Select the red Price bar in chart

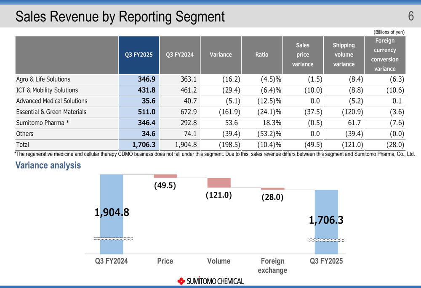pyautogui.click(x=165, y=176)
